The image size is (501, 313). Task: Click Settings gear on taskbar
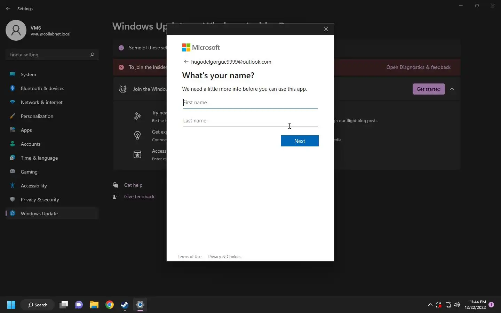[140, 305]
